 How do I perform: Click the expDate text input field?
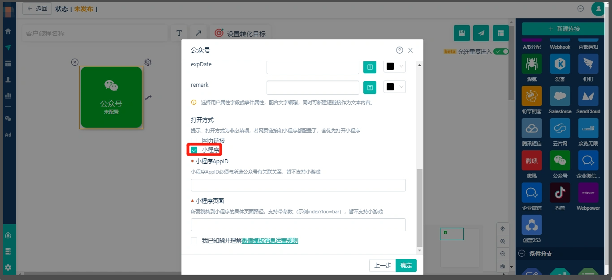click(313, 67)
